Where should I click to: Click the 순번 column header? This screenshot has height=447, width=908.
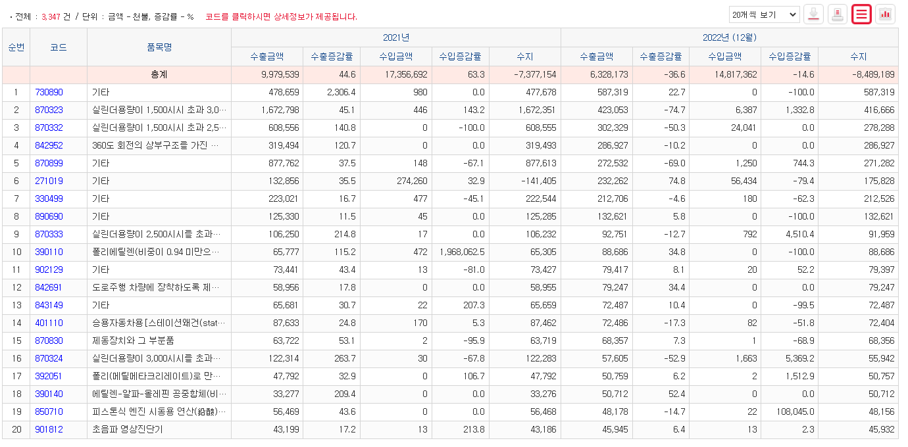pos(16,47)
